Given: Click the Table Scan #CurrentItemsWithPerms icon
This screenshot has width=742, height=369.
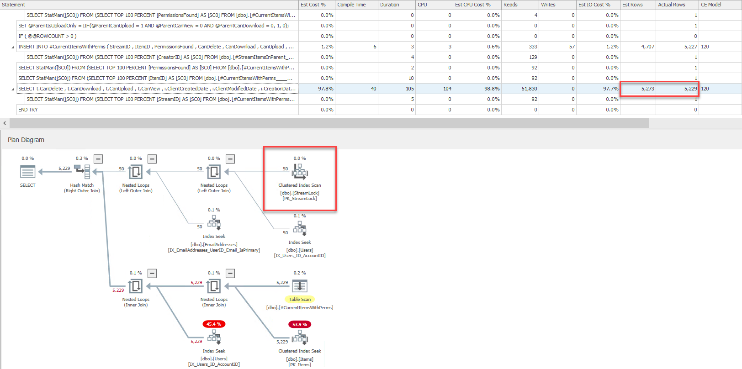Looking at the screenshot, I should [300, 286].
